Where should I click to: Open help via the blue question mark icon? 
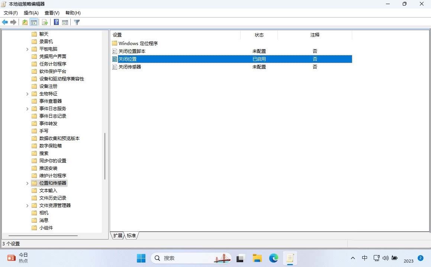(56, 22)
